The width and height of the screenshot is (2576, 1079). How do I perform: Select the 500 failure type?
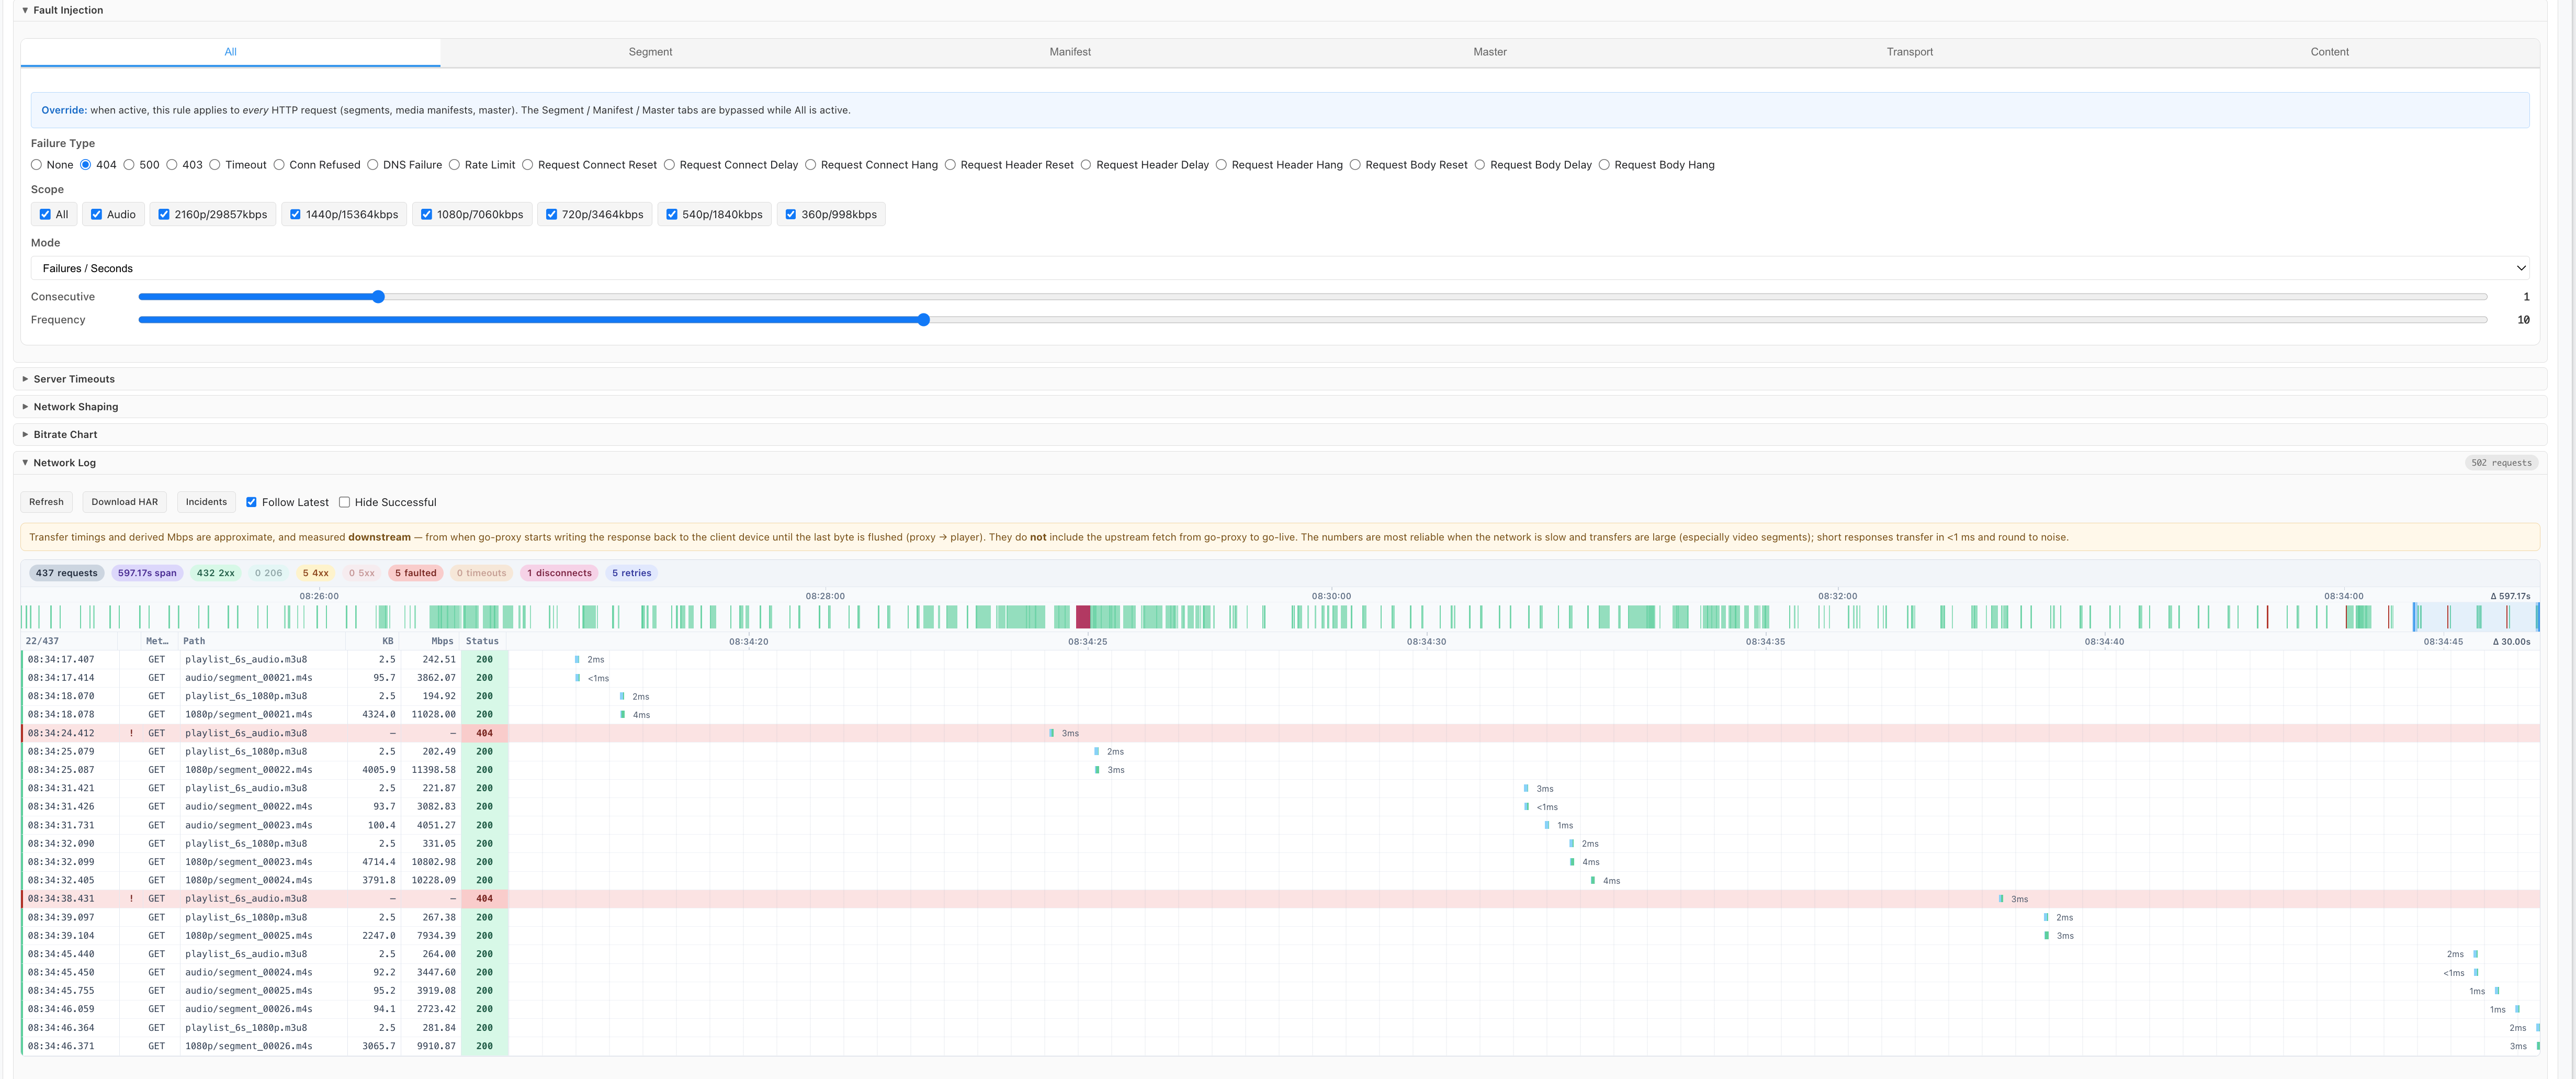click(129, 165)
